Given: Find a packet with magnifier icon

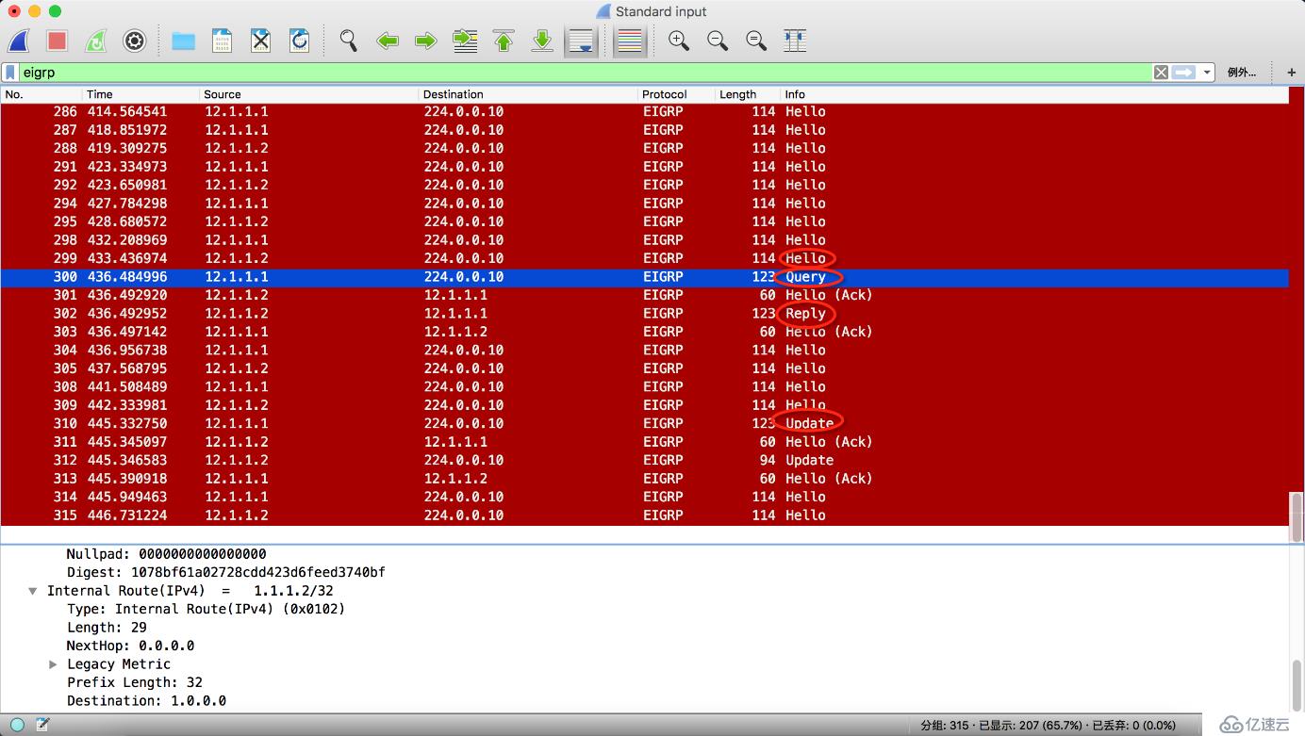Looking at the screenshot, I should pos(348,41).
